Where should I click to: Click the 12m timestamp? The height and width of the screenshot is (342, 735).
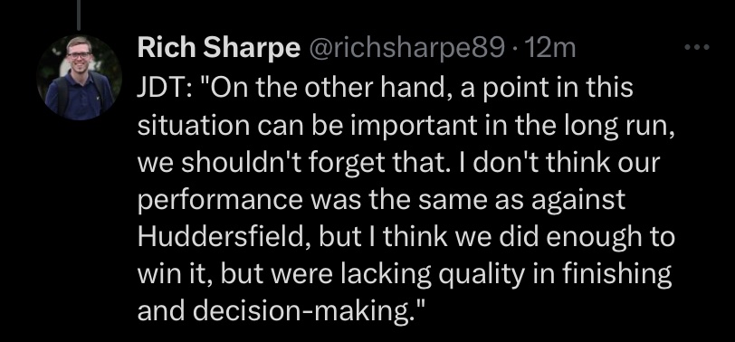tap(550, 49)
